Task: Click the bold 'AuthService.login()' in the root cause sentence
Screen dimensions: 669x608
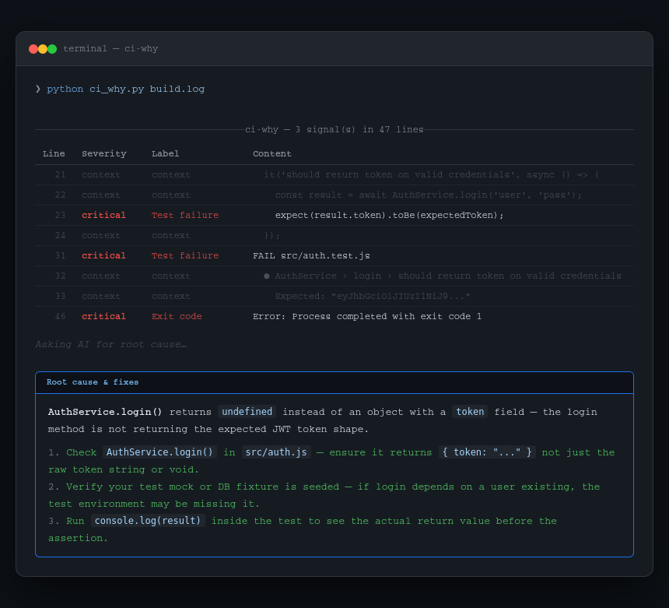Action: (x=105, y=412)
